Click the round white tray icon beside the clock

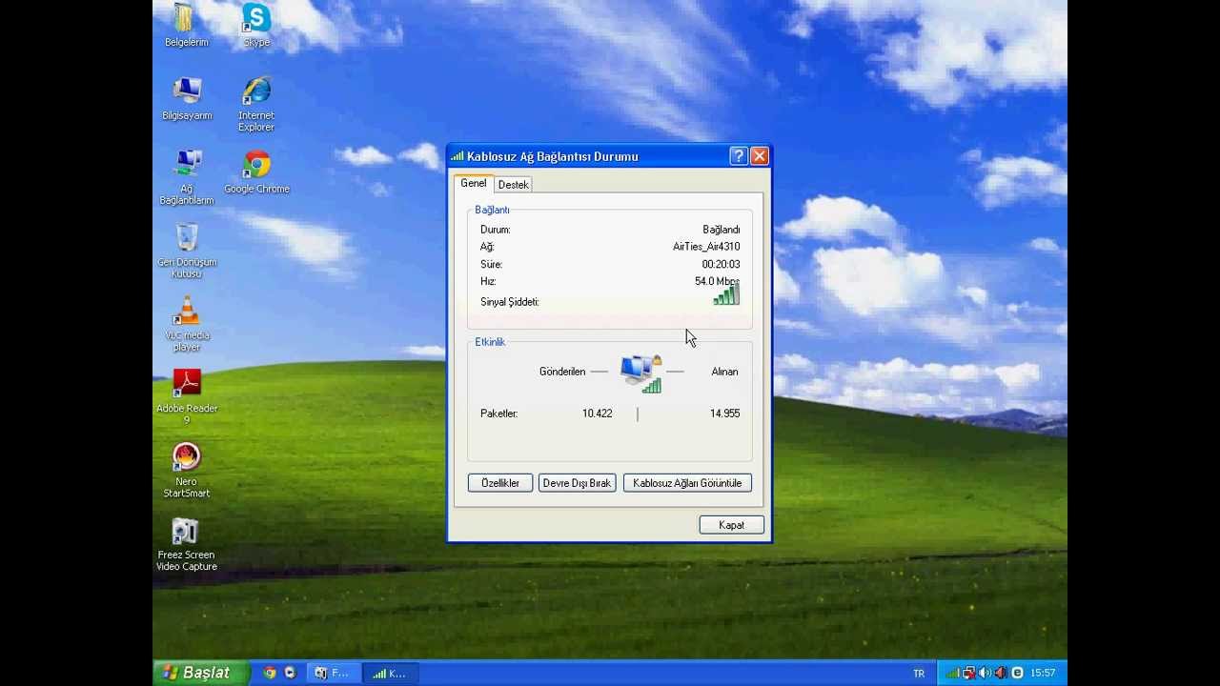(x=1017, y=673)
